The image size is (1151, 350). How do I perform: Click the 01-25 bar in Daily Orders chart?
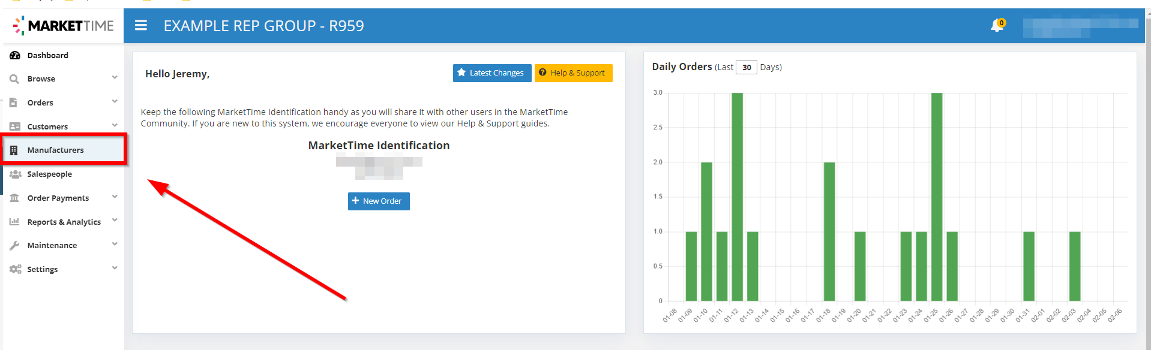tap(937, 197)
